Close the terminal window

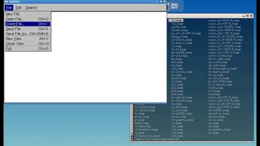click(251, 16)
